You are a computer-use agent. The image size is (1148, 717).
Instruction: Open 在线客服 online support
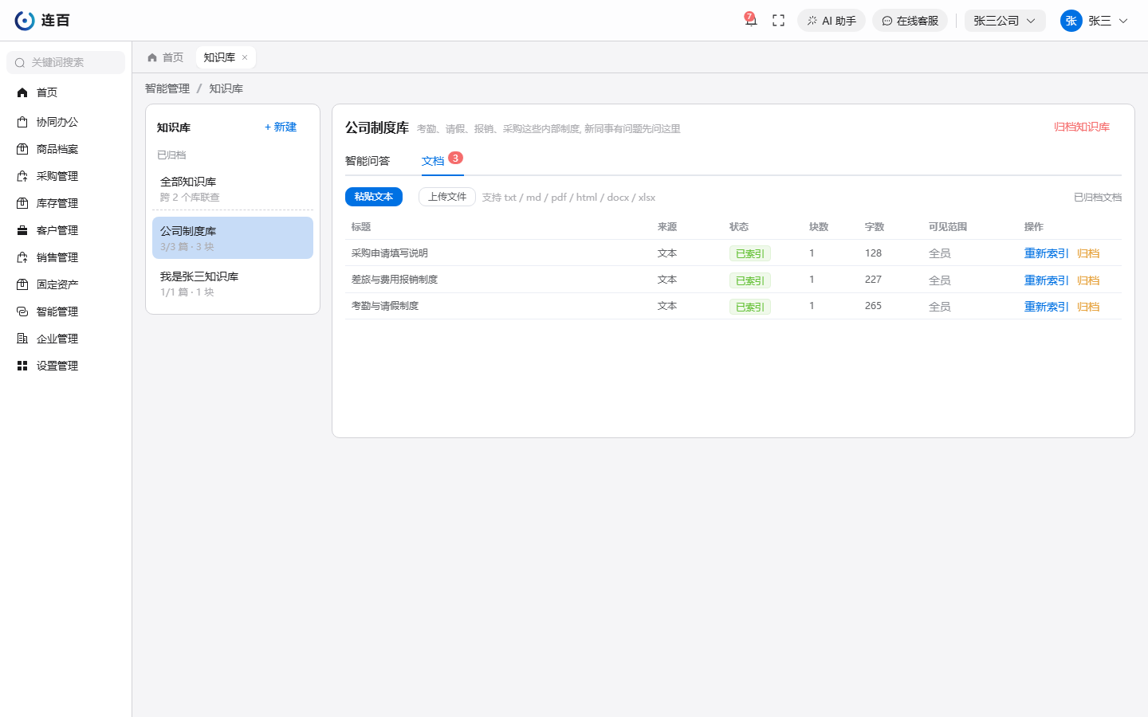(x=910, y=21)
